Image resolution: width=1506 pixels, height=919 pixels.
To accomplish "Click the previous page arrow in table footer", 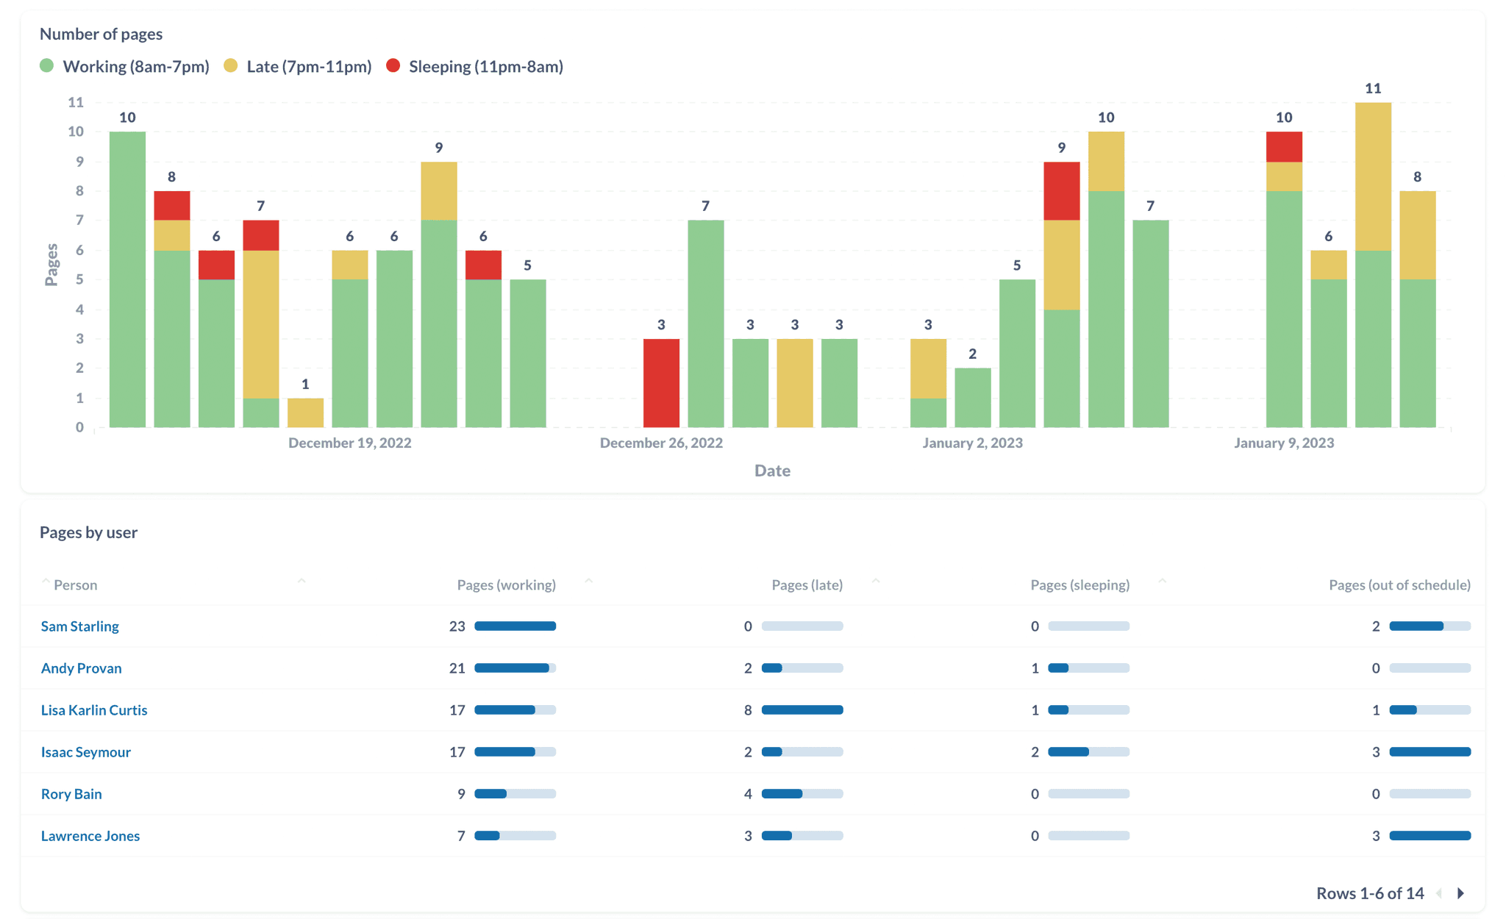I will (x=1439, y=893).
